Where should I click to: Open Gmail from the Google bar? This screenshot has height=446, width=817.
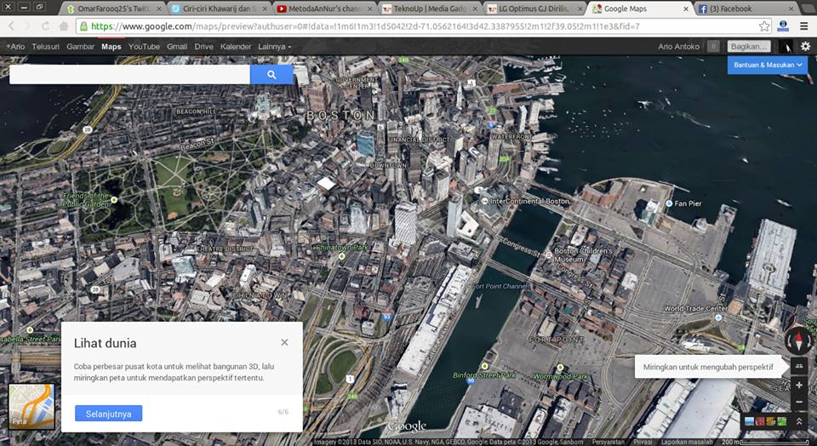(177, 46)
